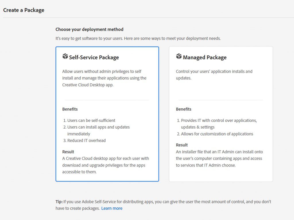Screen dimensions: 294x220
Task: Click the Result heading in the Self-Service card
Action: [x=68, y=152]
